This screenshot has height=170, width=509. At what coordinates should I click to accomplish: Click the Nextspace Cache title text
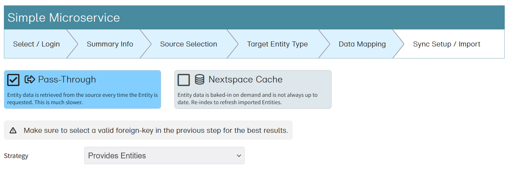[x=245, y=80]
